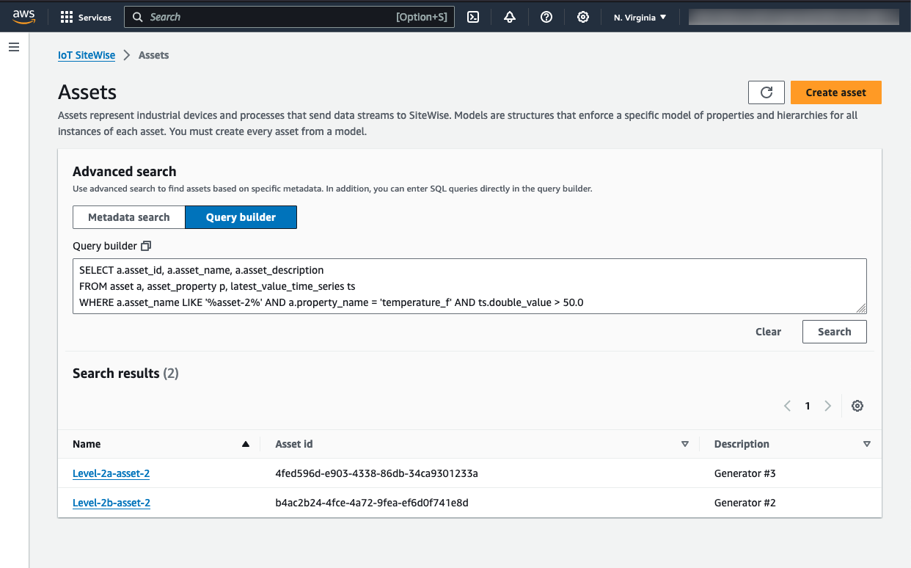Image resolution: width=911 pixels, height=568 pixels.
Task: Refresh the assets list
Action: pos(767,92)
